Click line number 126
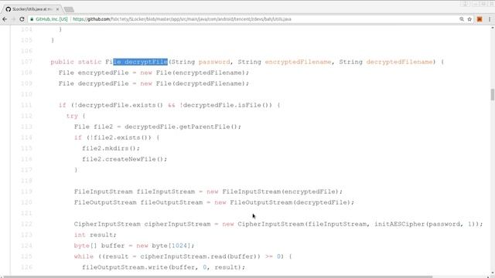495x278 pixels. click(26, 267)
